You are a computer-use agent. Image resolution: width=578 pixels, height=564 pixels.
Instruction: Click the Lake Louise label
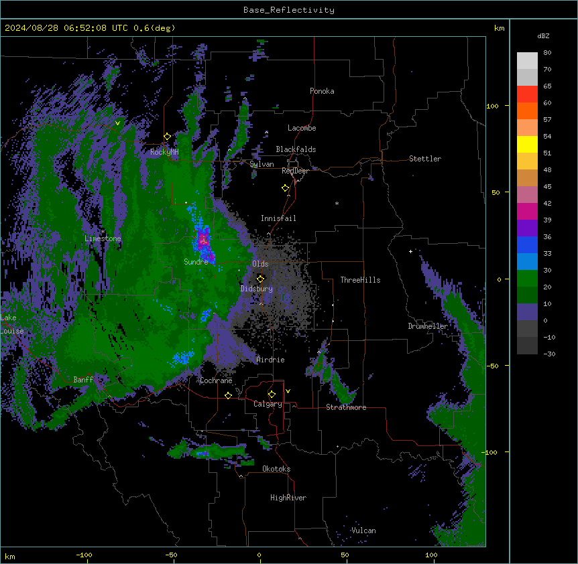click(12, 324)
